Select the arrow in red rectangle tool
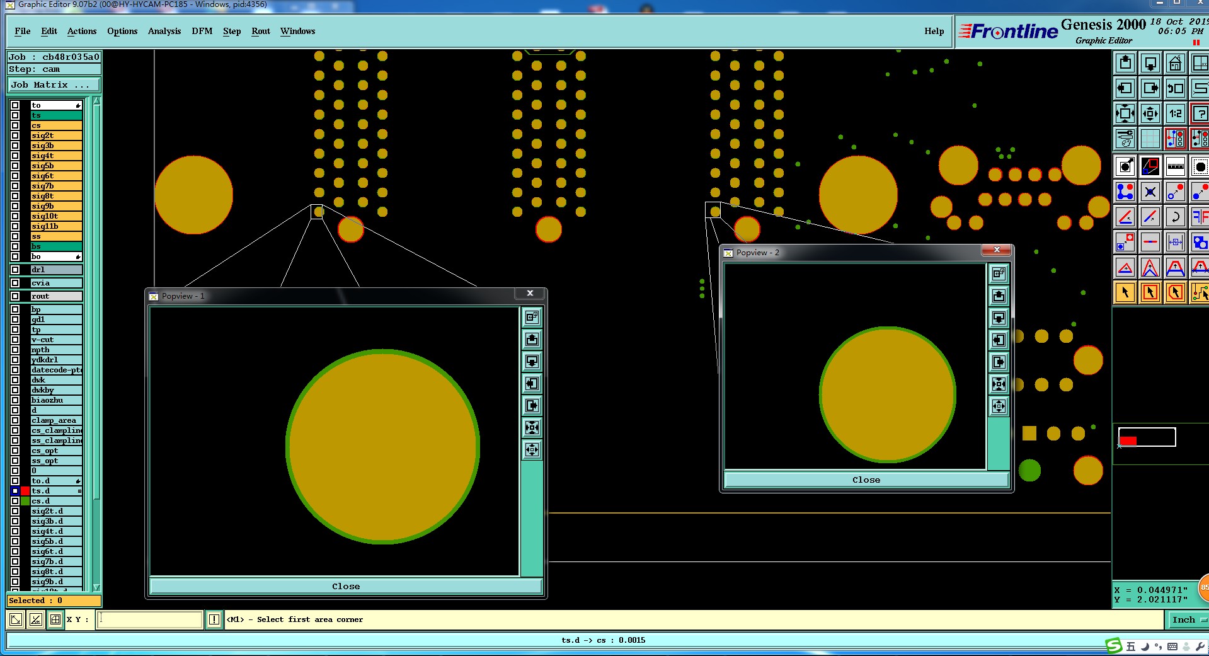The image size is (1209, 656). [x=1150, y=292]
